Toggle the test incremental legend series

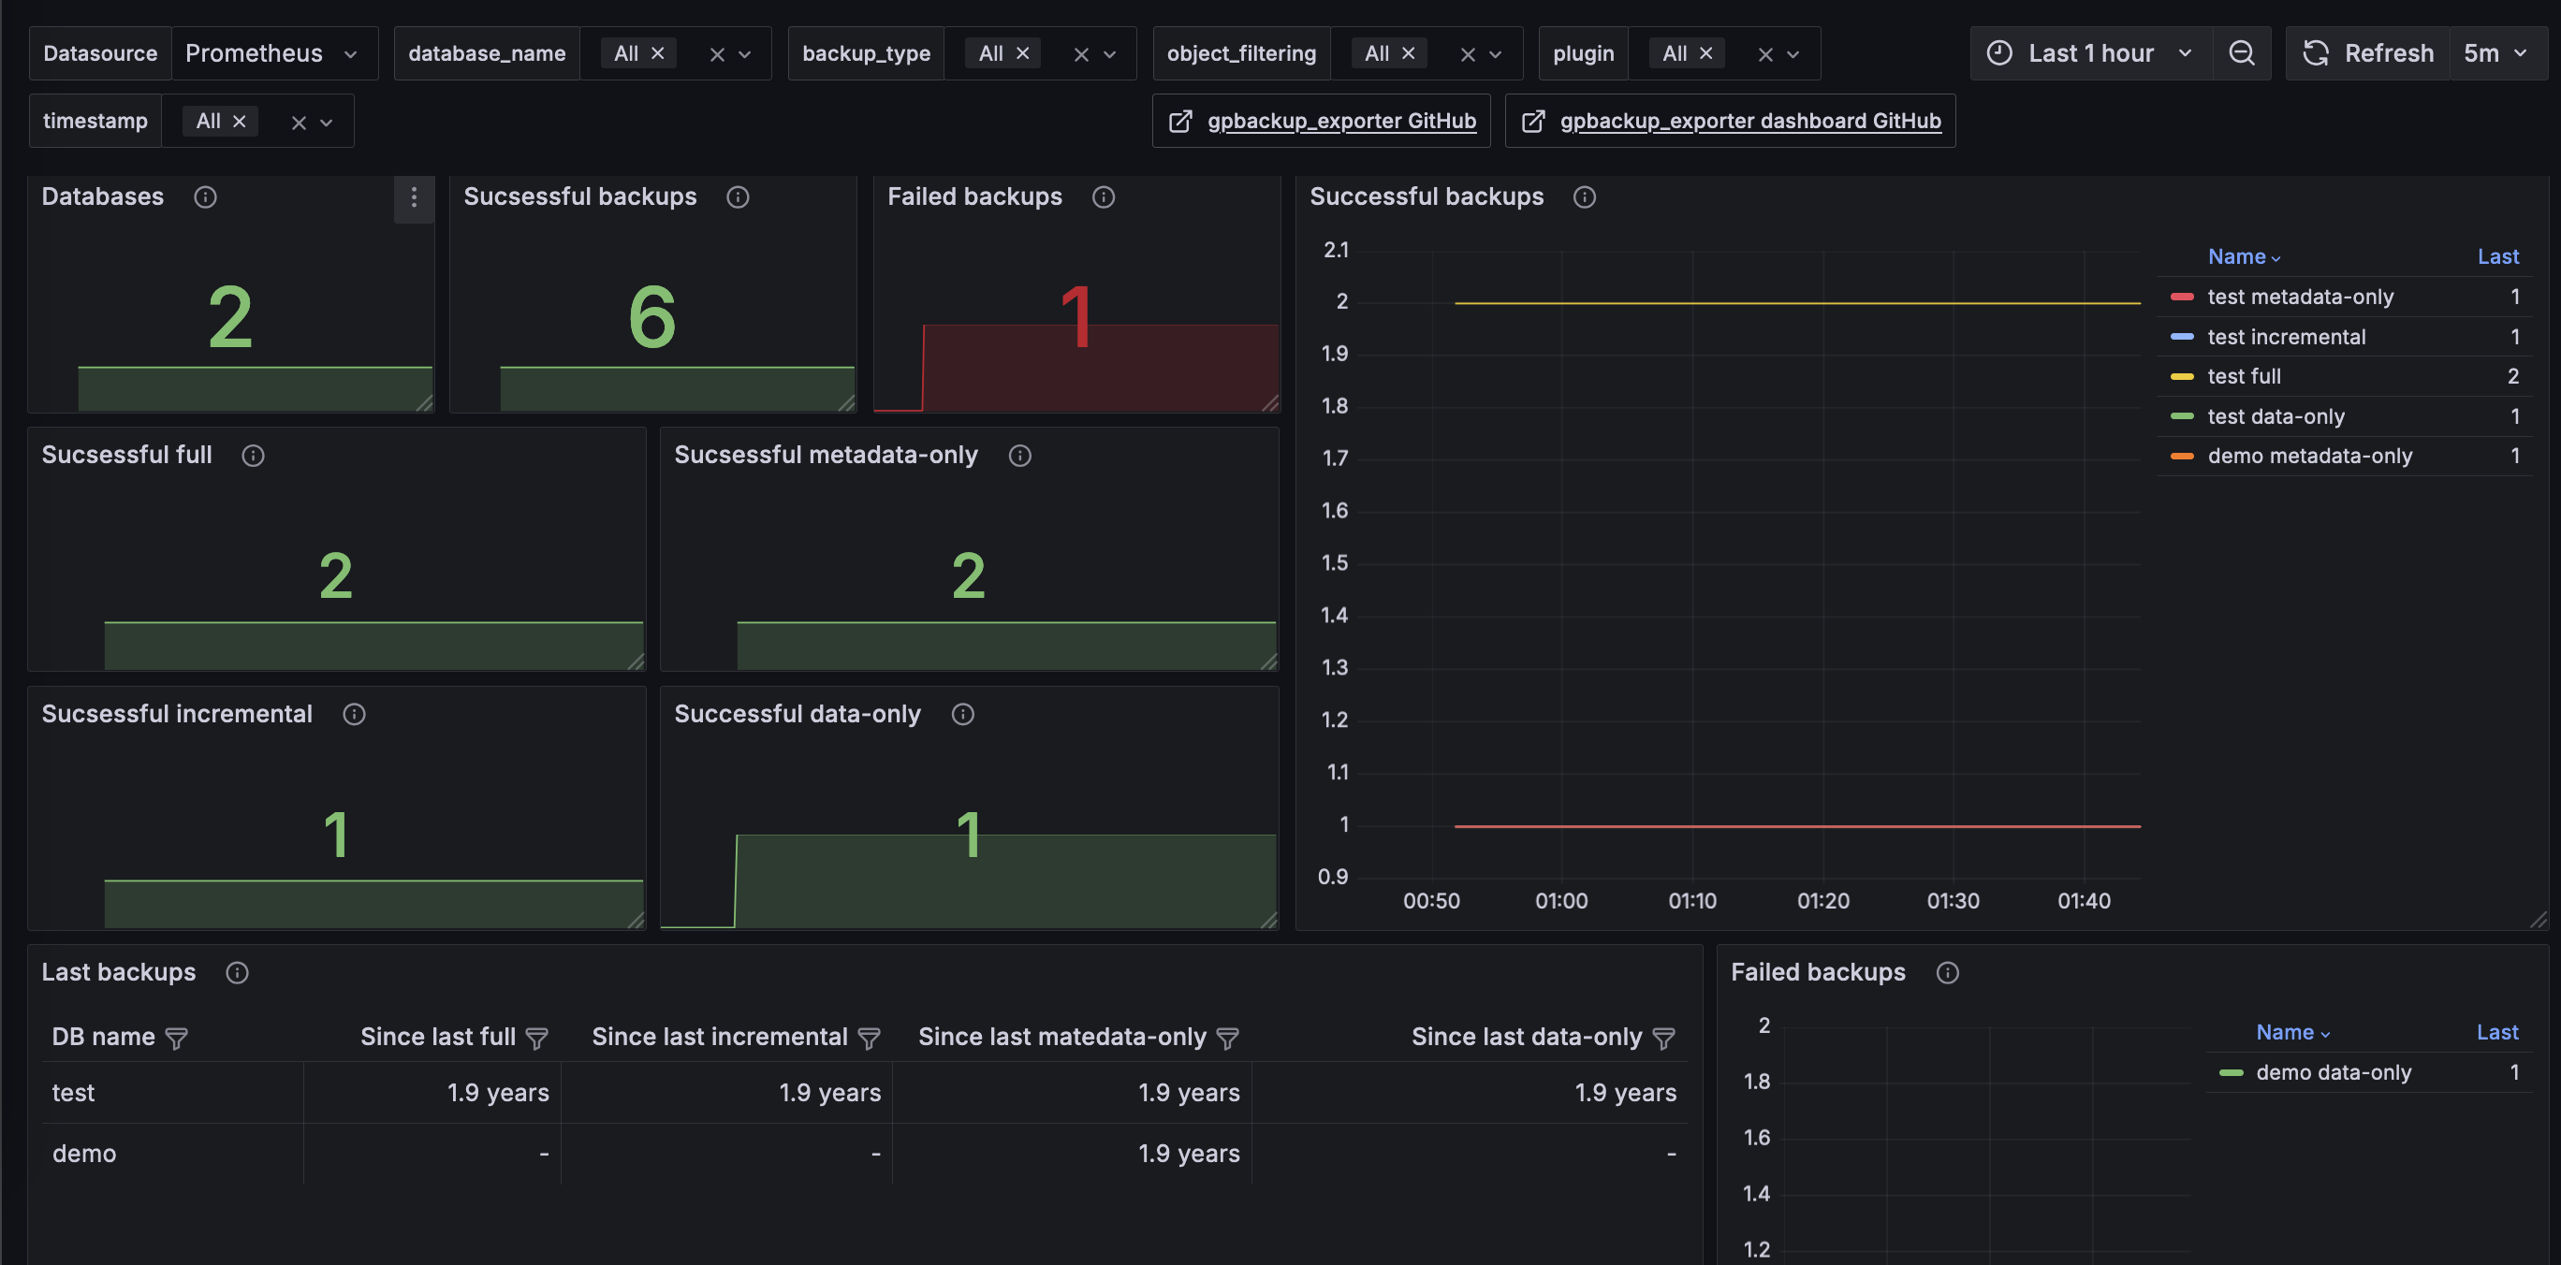(2286, 337)
